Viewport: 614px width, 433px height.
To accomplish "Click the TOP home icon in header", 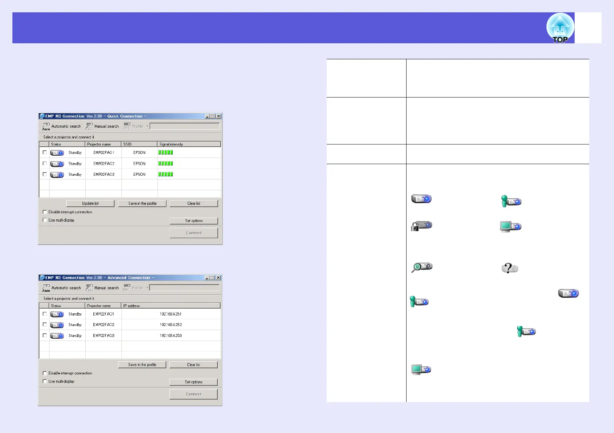I will pyautogui.click(x=560, y=28).
